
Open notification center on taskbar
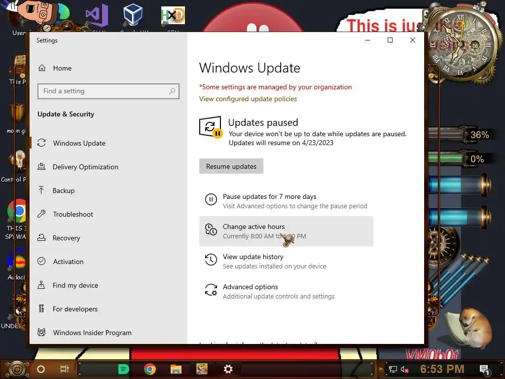485,370
